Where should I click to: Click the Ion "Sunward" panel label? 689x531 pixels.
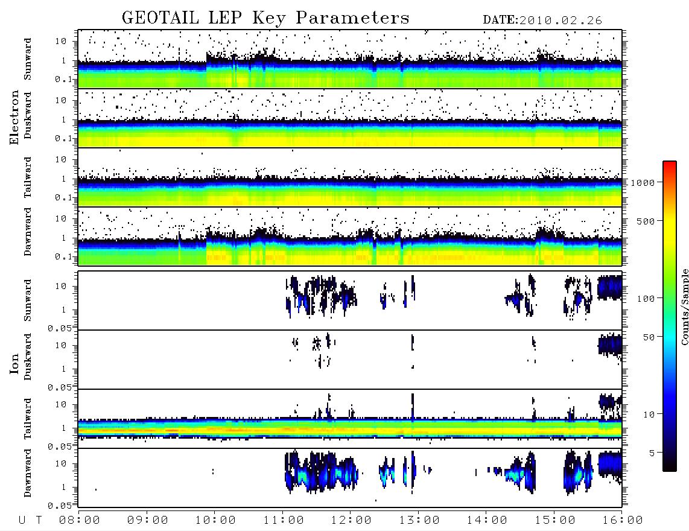(x=28, y=300)
